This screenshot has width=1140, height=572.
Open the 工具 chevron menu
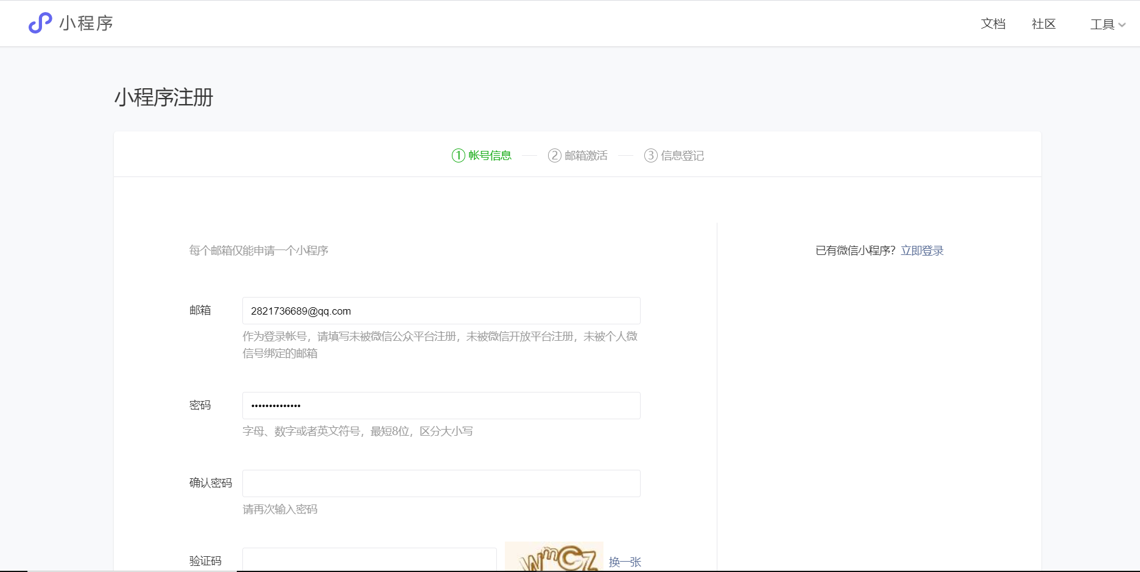tap(1123, 24)
